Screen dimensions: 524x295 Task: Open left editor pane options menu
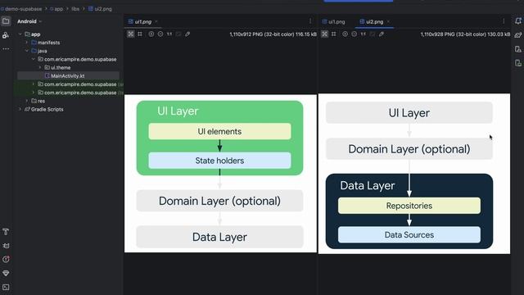point(310,21)
